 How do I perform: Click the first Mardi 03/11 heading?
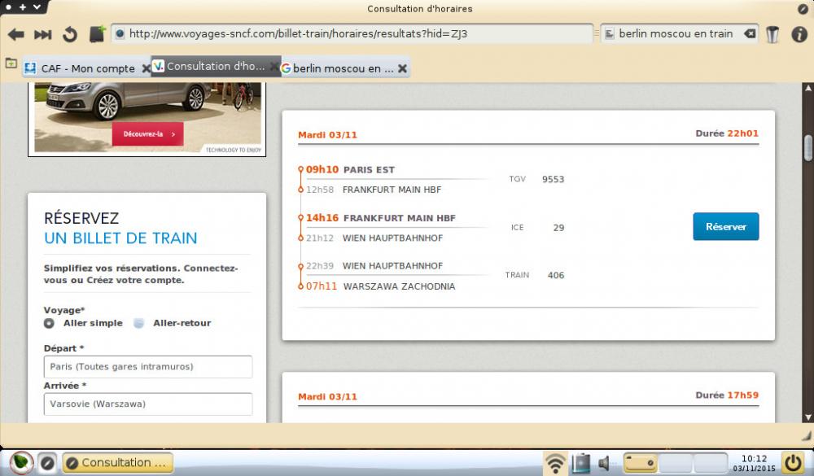click(x=327, y=135)
